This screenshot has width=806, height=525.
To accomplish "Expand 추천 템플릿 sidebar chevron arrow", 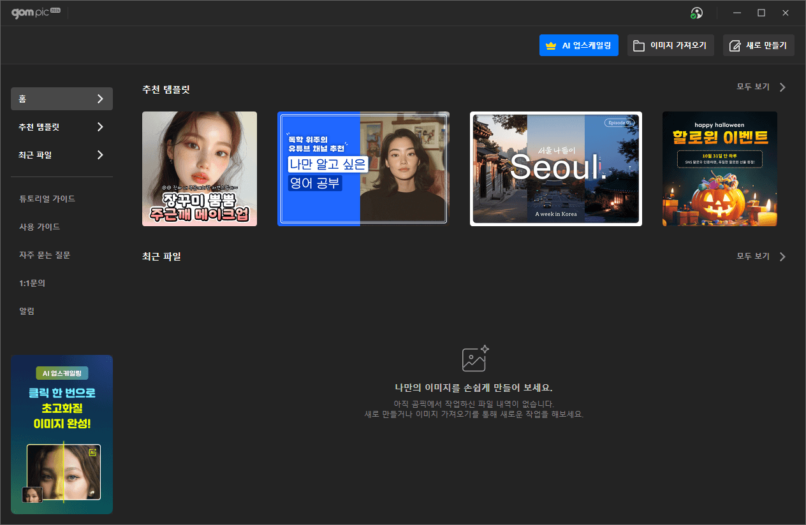I will [100, 127].
